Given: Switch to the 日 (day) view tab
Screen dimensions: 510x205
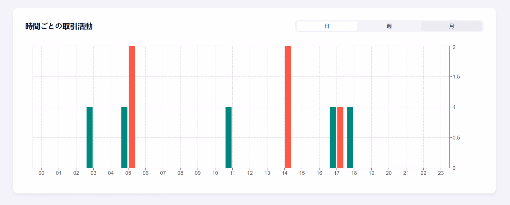Looking at the screenshot, I should (x=327, y=26).
